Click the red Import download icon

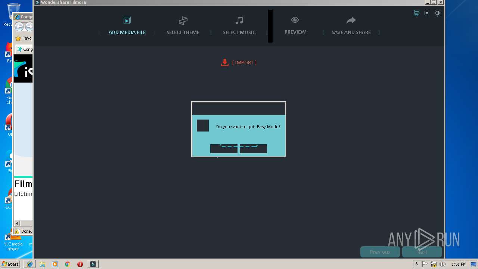pyautogui.click(x=224, y=62)
